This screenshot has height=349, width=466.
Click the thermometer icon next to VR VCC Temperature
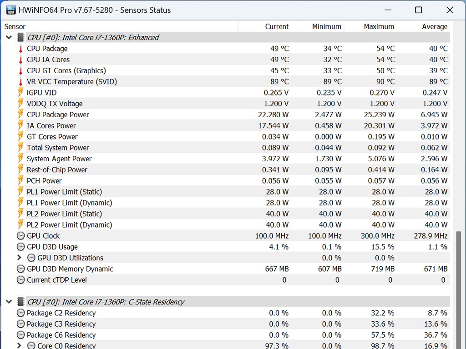(20, 82)
